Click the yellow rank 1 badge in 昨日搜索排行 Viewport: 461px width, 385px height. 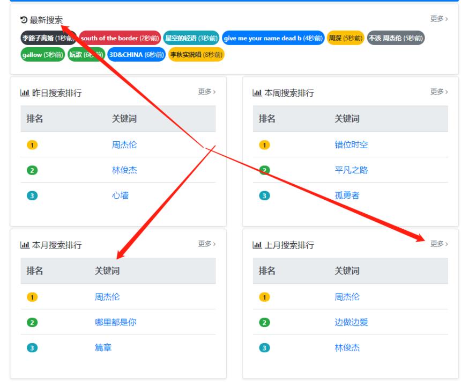(32, 145)
